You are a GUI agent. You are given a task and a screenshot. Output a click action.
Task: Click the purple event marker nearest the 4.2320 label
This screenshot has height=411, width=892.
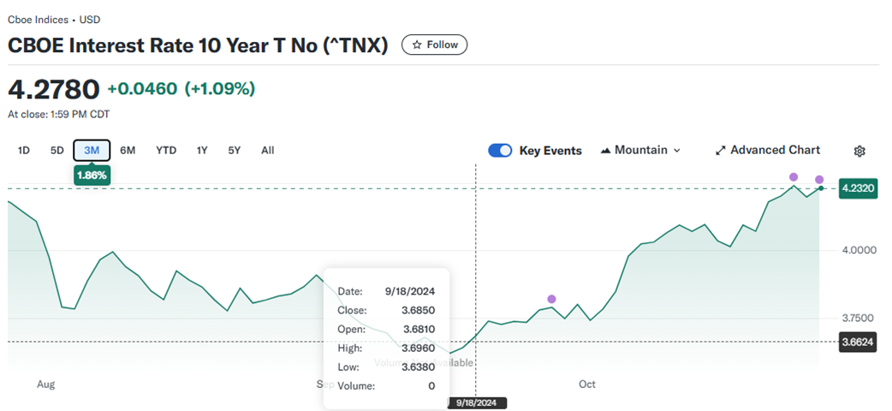[819, 180]
